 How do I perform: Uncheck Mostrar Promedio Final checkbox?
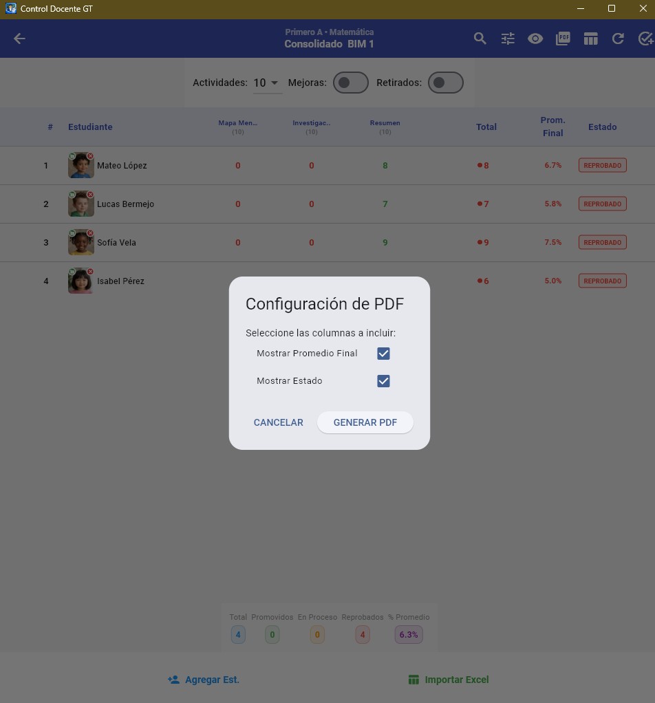[x=383, y=354]
